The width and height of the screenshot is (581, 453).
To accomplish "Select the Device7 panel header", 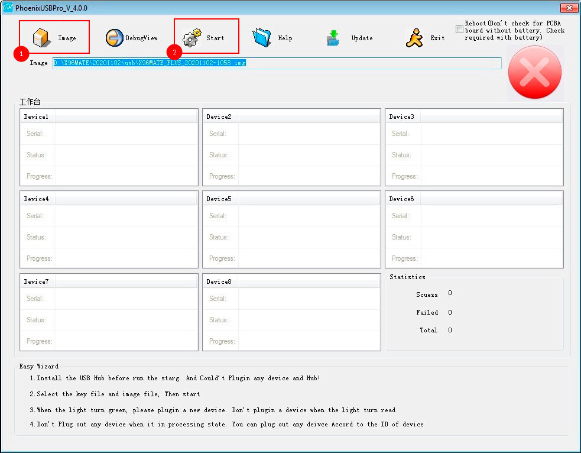I will (x=109, y=281).
